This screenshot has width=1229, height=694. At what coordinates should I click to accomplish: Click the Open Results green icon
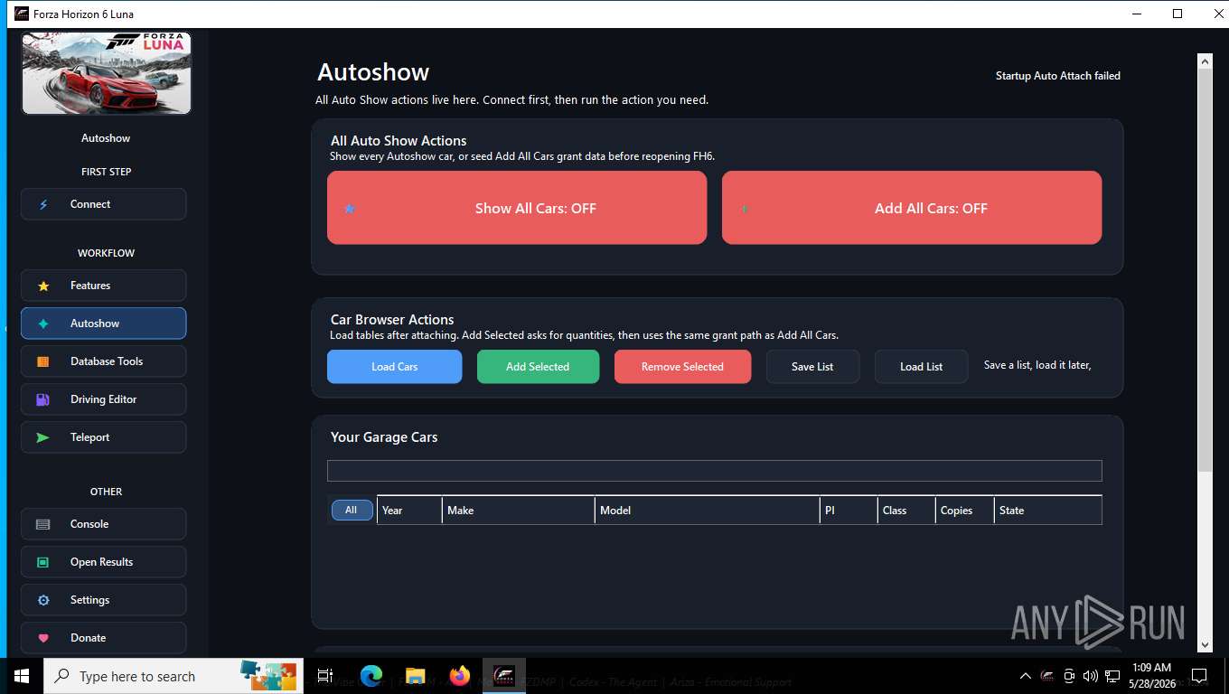(x=43, y=562)
